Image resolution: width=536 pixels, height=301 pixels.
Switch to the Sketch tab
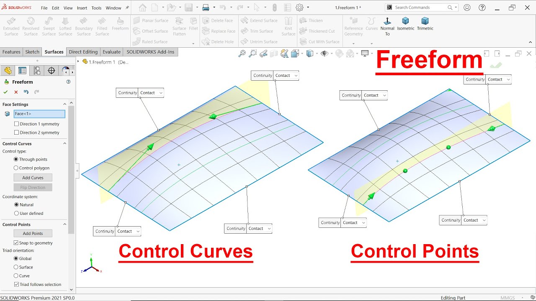[x=32, y=52]
